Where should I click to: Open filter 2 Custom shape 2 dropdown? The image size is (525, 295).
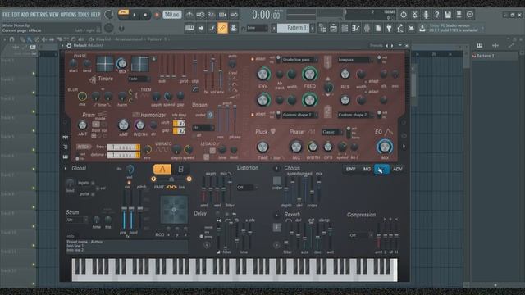pyautogui.click(x=299, y=115)
